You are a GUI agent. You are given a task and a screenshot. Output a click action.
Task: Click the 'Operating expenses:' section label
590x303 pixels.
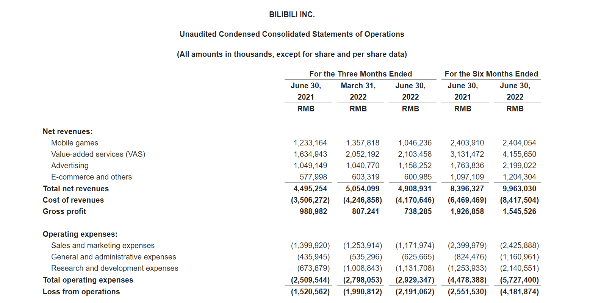[80, 234]
